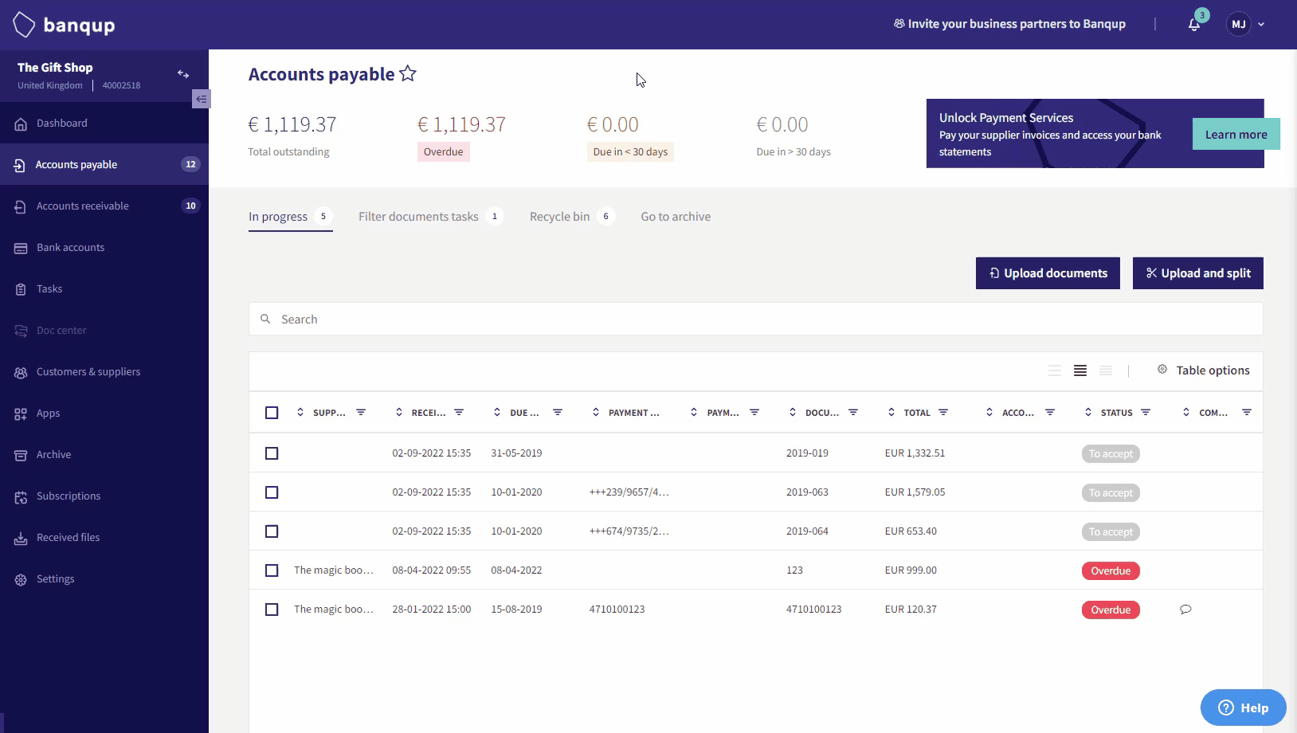Sort by the RECEI... column arrows
The width and height of the screenshot is (1297, 733).
(399, 412)
